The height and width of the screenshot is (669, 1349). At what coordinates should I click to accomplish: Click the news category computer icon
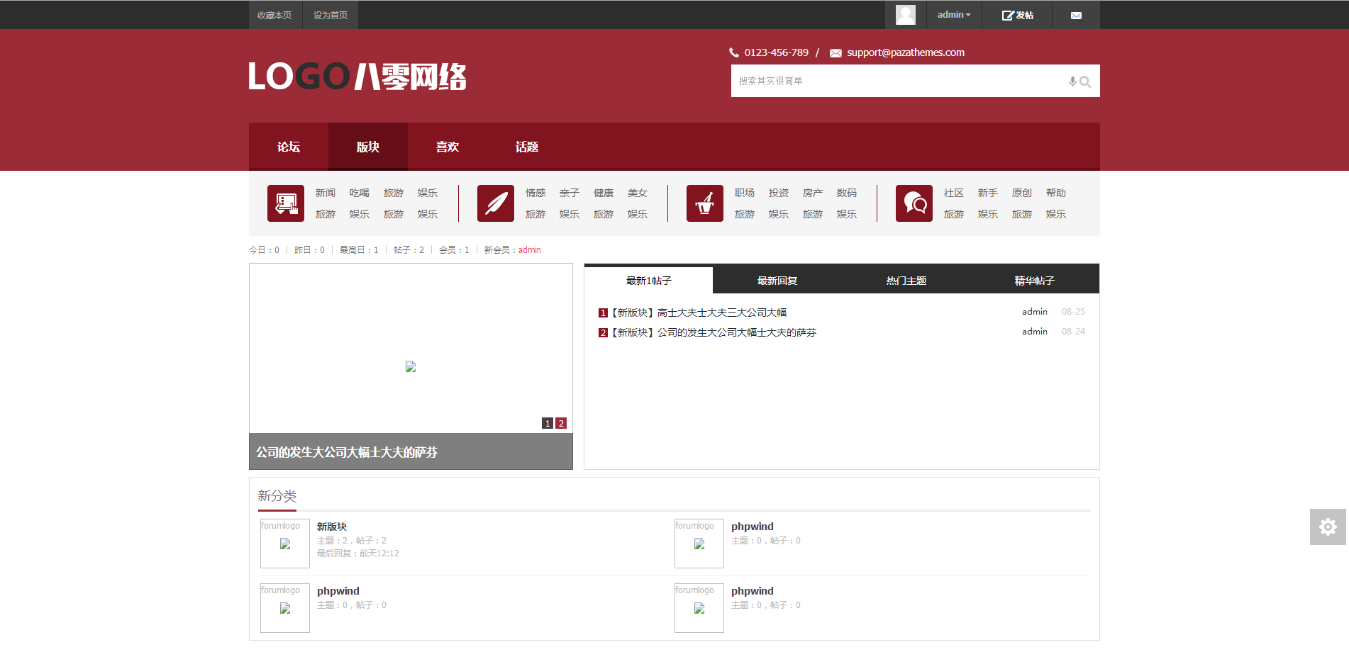[x=286, y=203]
